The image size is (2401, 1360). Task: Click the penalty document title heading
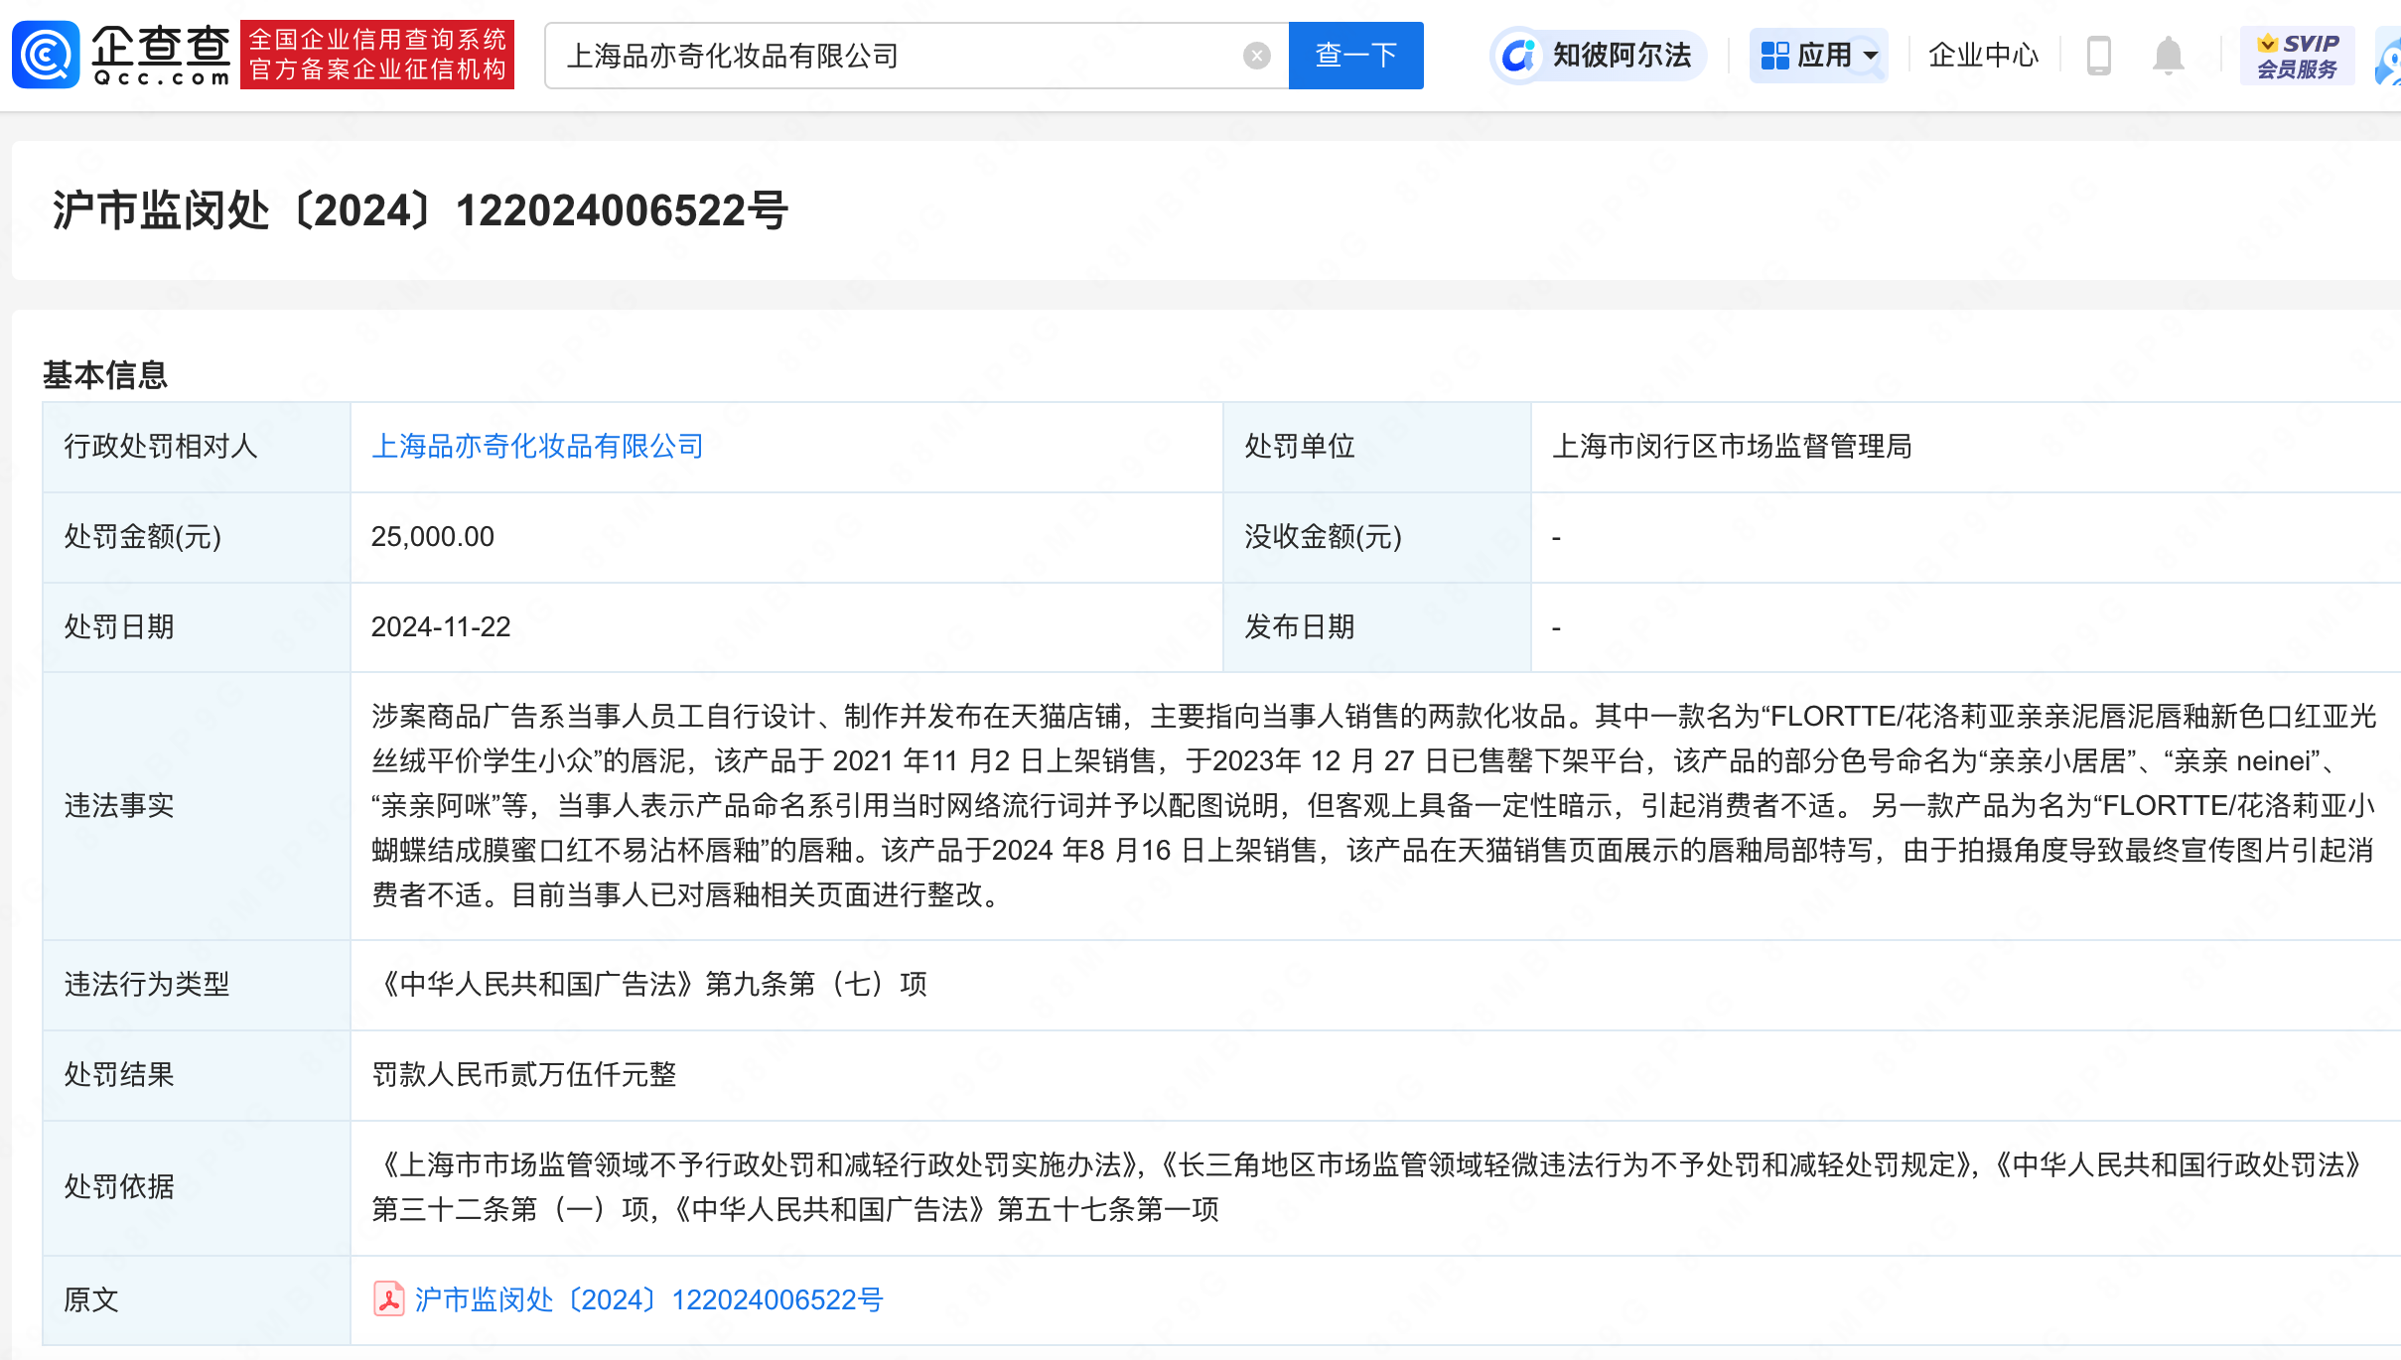(420, 210)
